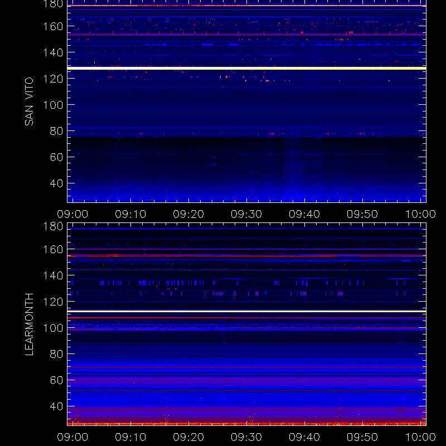
Task: Click the 09:00 time label under San Vito plot
Action: point(72,214)
